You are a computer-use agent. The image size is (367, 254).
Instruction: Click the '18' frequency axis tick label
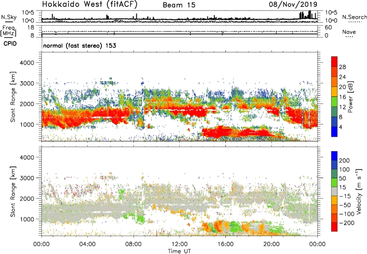(x=31, y=28)
